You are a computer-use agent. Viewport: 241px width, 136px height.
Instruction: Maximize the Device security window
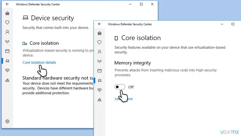click(141, 4)
